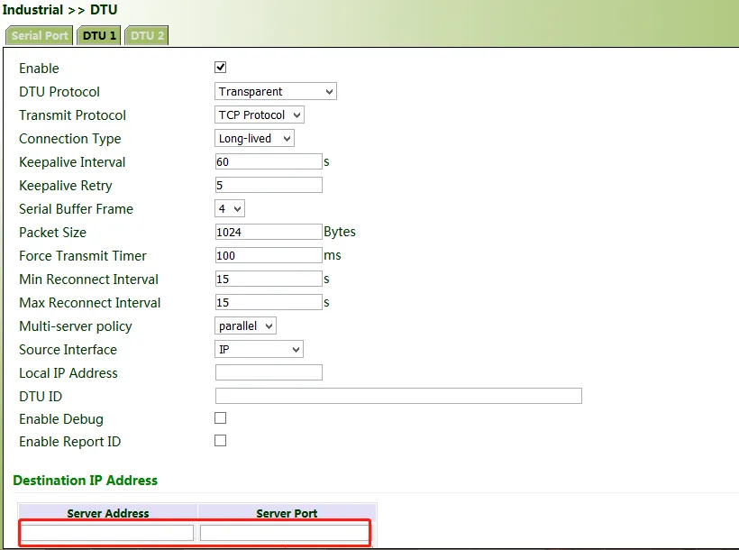This screenshot has width=739, height=550.
Task: Tick the Enable Report ID checkbox
Action: click(220, 441)
